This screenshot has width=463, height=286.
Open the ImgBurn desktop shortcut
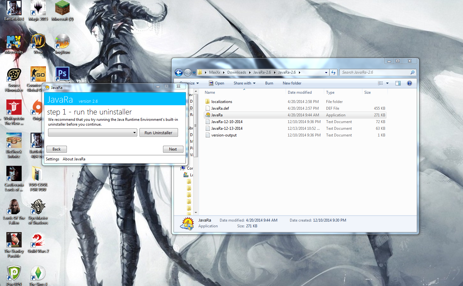click(62, 44)
